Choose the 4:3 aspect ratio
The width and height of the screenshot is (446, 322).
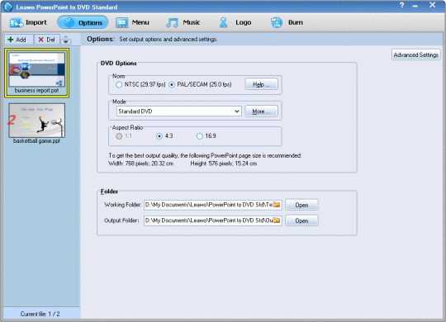(x=159, y=136)
